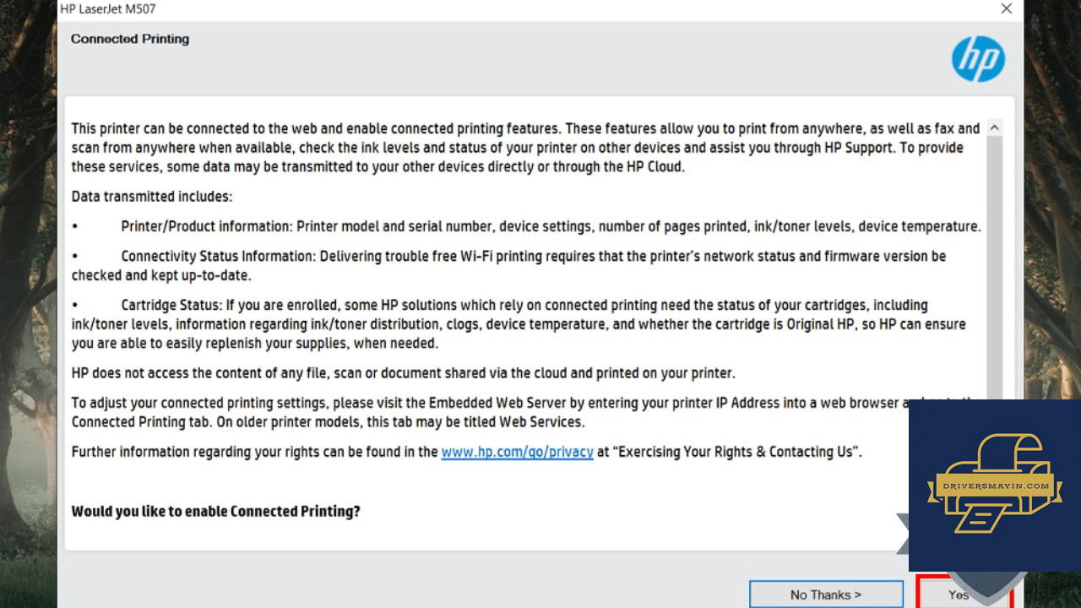Image resolution: width=1081 pixels, height=608 pixels.
Task: Confirm with the Yes button
Action: [958, 594]
